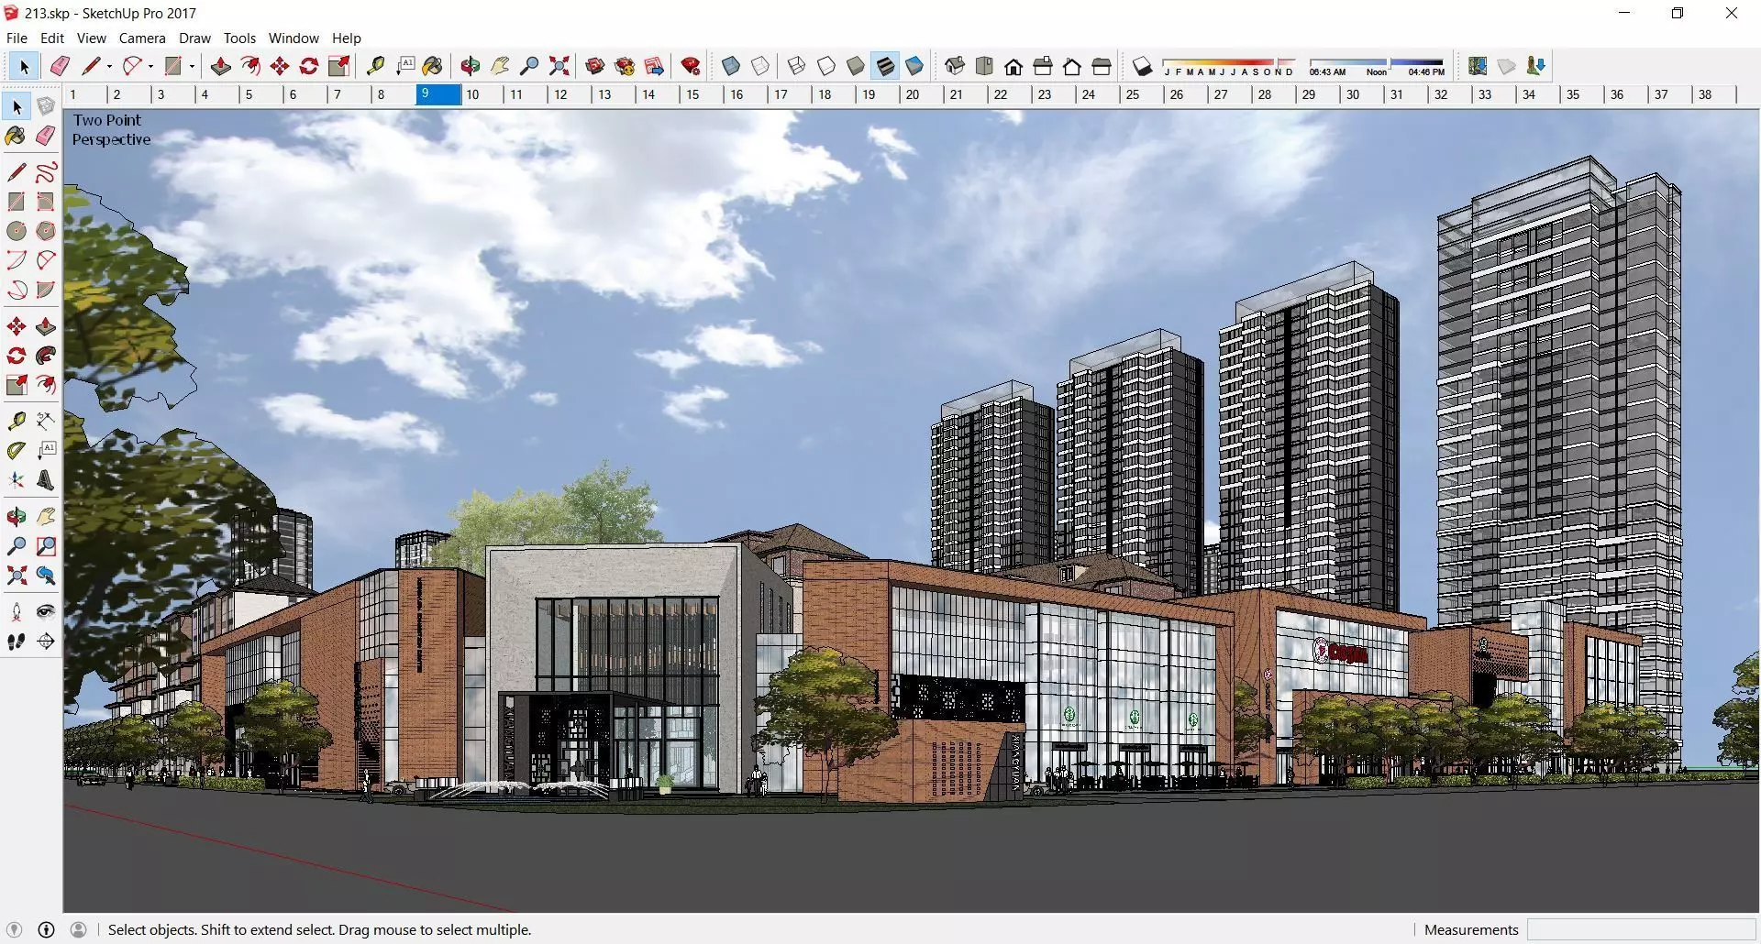
Task: Adjust the shadow time-of-day slider
Action: (1377, 67)
